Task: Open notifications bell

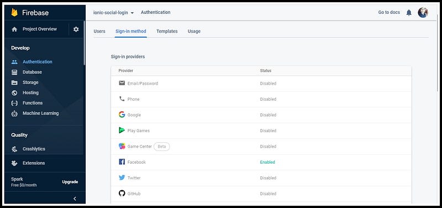Action: tap(409, 12)
